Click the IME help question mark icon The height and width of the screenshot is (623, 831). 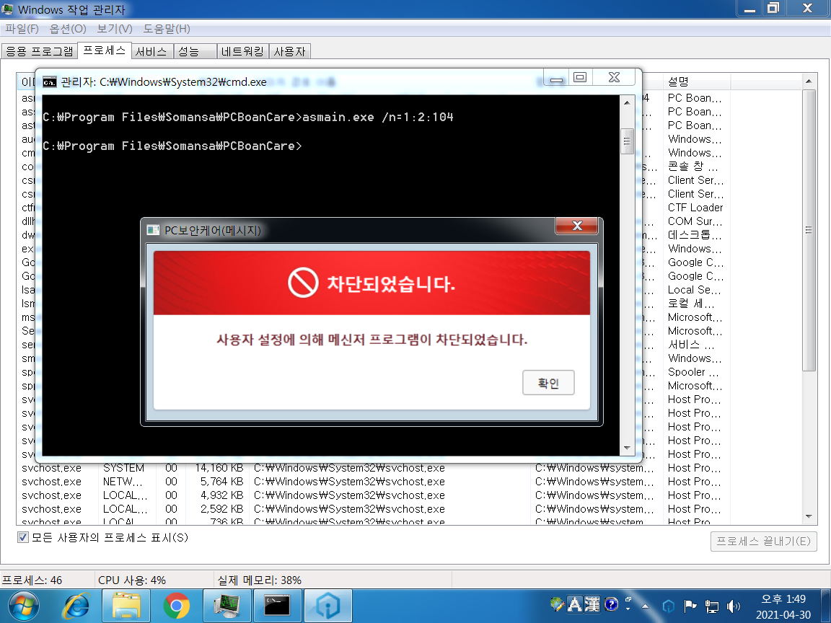(x=610, y=604)
